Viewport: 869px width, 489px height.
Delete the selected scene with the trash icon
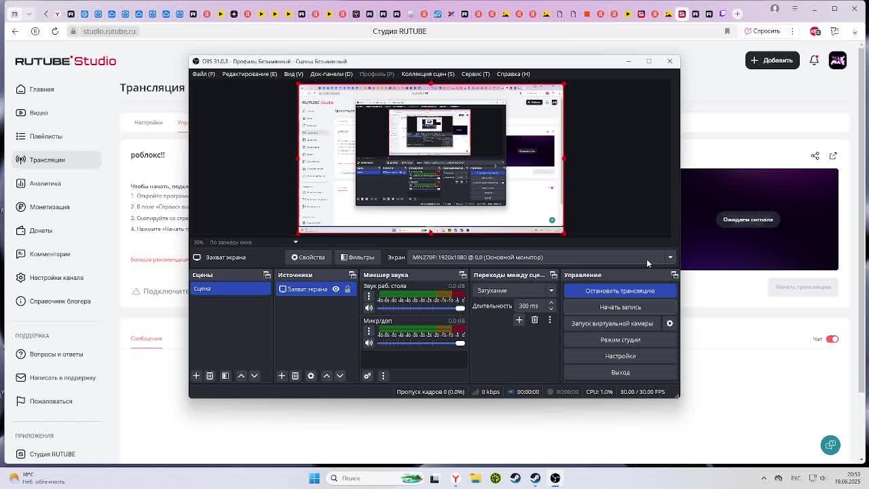point(210,376)
